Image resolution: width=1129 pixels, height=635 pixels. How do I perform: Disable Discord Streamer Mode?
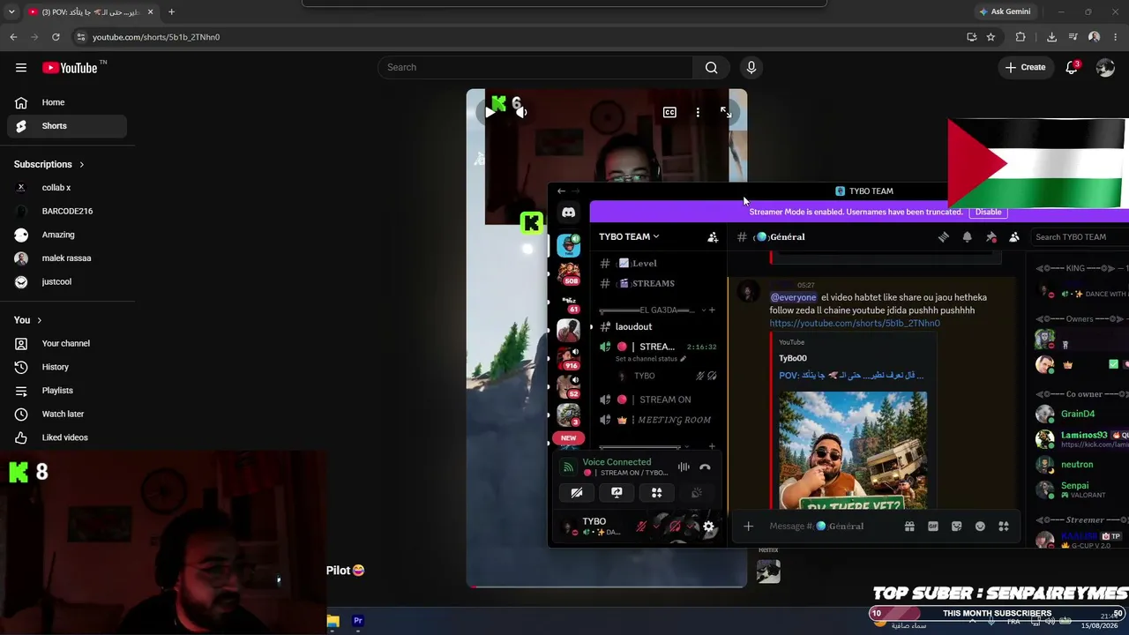pyautogui.click(x=988, y=212)
